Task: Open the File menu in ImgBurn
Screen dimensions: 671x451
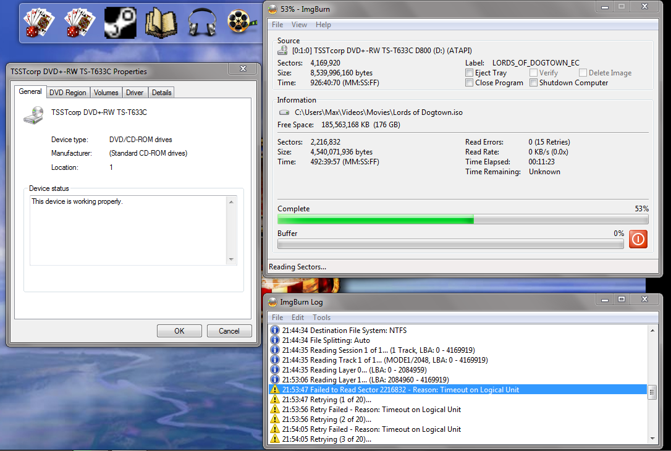Action: 277,25
